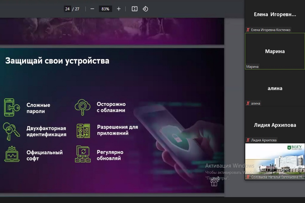
Task: Rotate the document with the rotate icon
Action: pyautogui.click(x=145, y=9)
